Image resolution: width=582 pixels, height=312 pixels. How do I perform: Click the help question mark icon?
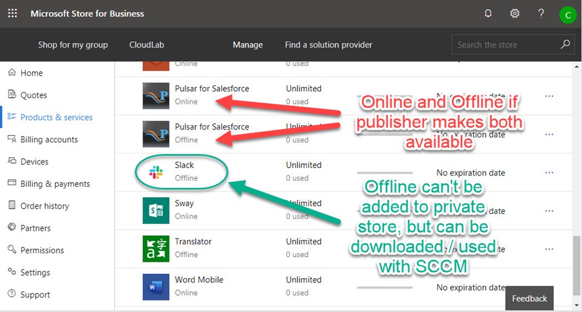541,13
